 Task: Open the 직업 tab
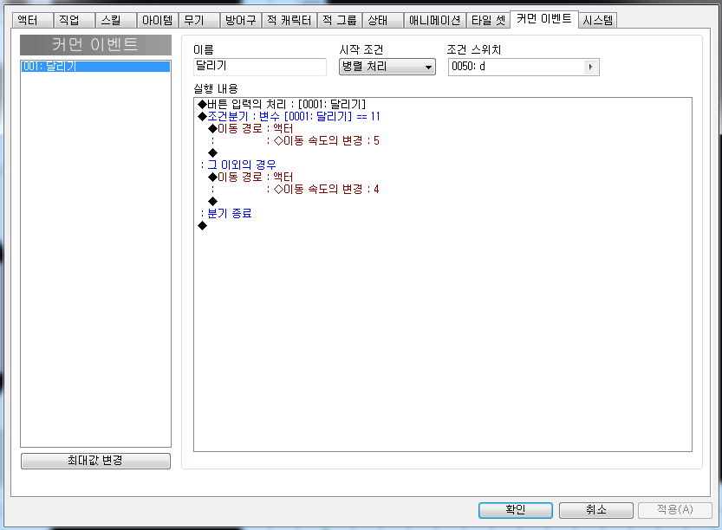tap(74, 20)
